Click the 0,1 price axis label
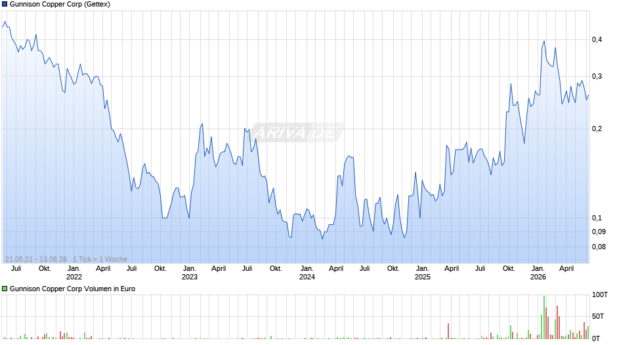The height and width of the screenshot is (345, 617). point(597,218)
